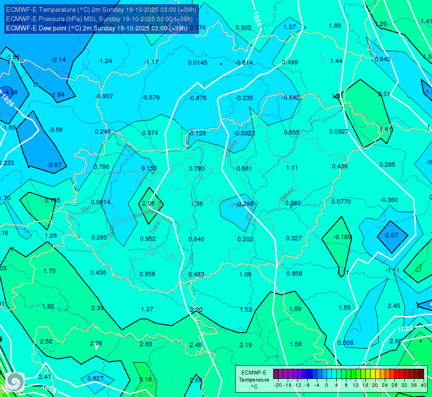Click the value -0.642 on the map

290,97
